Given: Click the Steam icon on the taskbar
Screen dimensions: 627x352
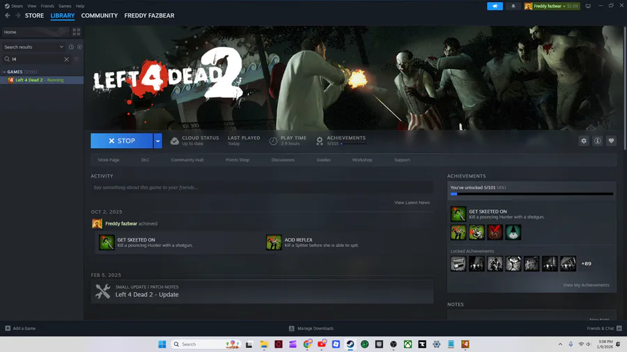Looking at the screenshot, I should click(350, 344).
